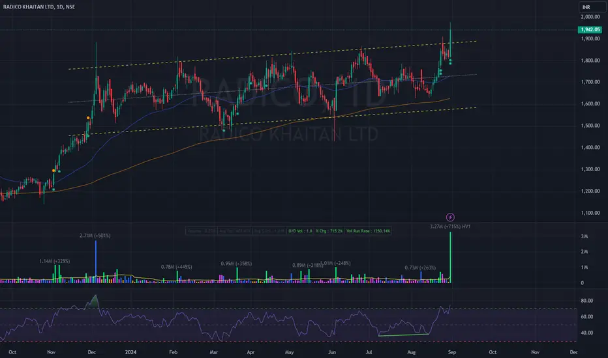Click the 2024 label on time axis
This screenshot has height=358, width=608.
tap(130, 352)
